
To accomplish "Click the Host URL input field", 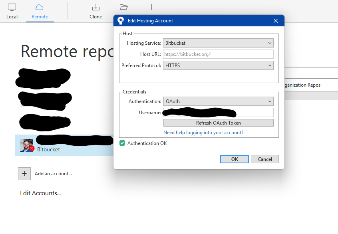I will click(218, 54).
